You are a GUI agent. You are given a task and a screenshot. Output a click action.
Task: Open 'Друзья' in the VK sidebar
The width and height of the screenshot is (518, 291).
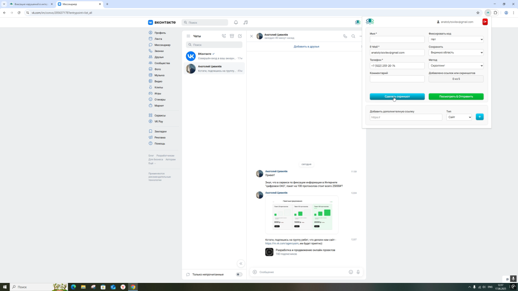159,57
